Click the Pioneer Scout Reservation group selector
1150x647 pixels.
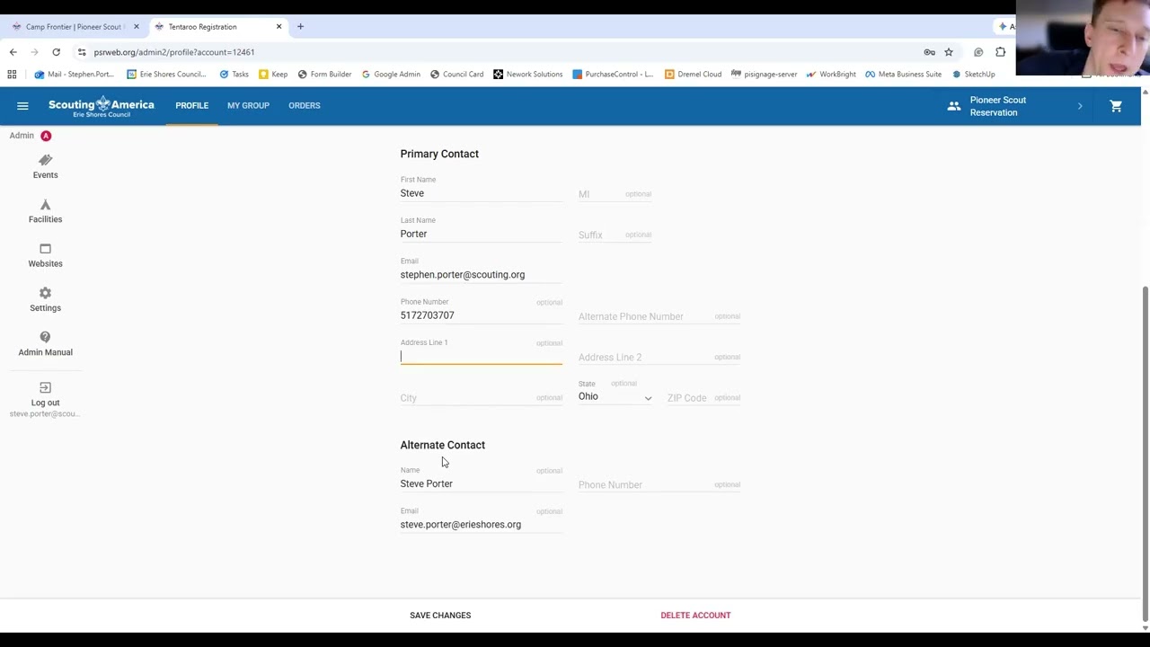click(x=1015, y=106)
